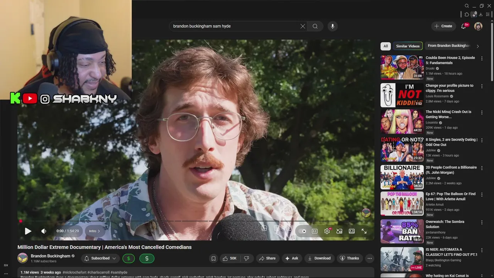Select the Similar Videos filter chip
Viewport: 494px width, 278px height.
pyautogui.click(x=408, y=46)
